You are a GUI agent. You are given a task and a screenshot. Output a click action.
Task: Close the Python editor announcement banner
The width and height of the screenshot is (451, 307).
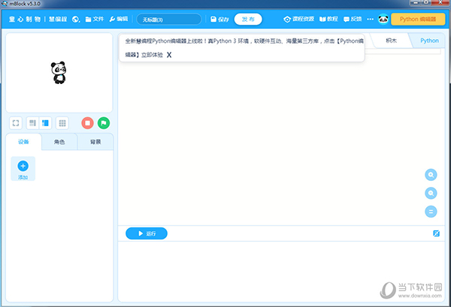169,55
